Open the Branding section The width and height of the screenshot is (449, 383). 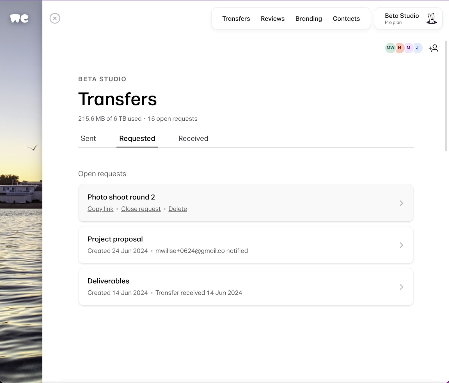[308, 19]
